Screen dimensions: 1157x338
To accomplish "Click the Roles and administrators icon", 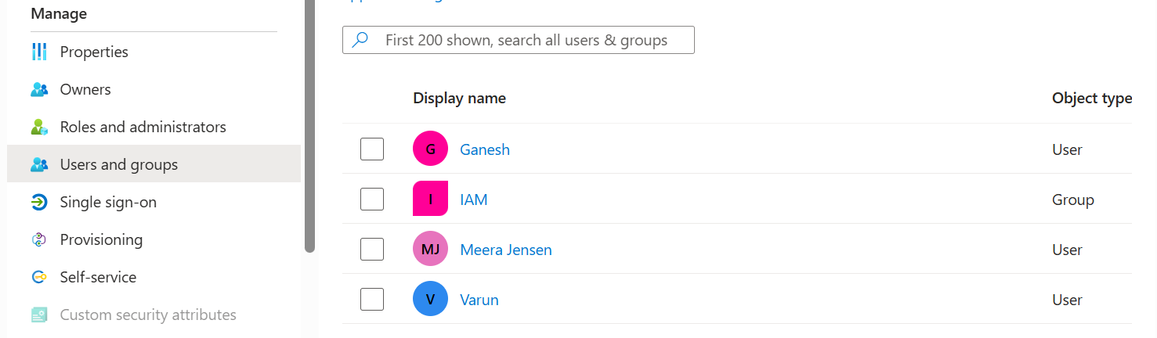I will [x=39, y=127].
